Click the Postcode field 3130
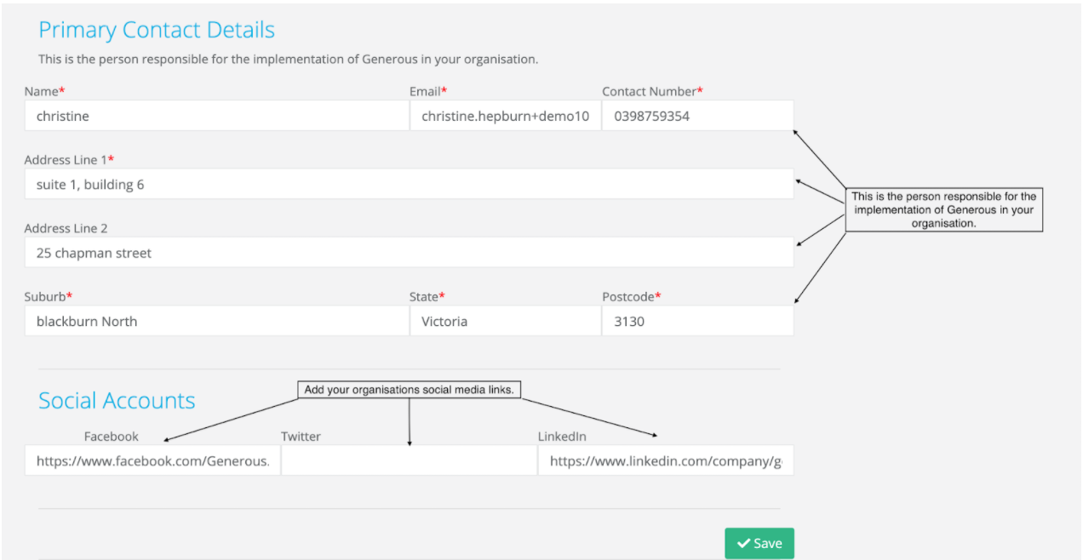The image size is (1083, 560). pos(697,321)
